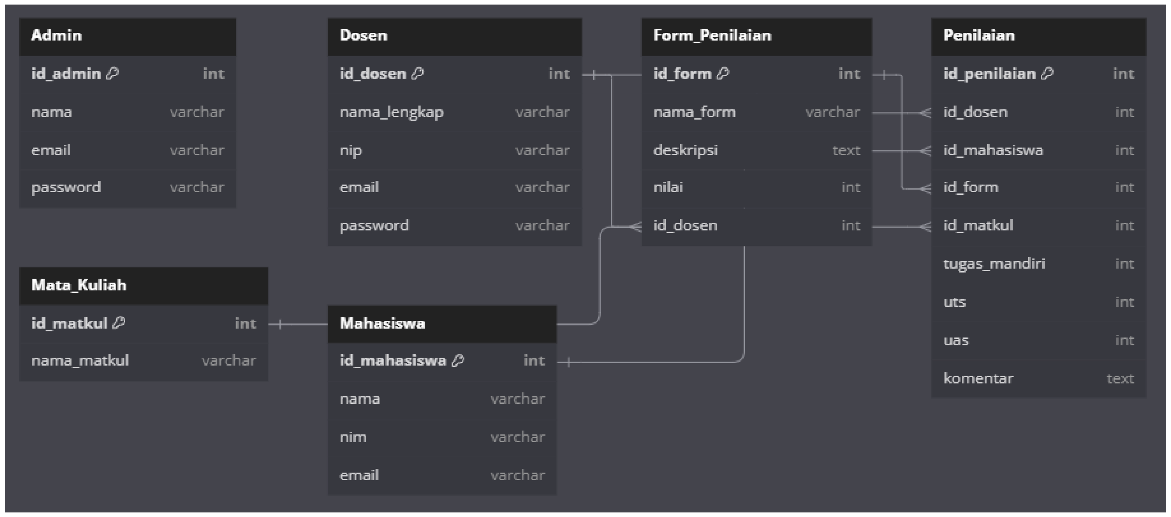The width and height of the screenshot is (1171, 517).
Task: Select the Admin table header
Action: coord(127,36)
